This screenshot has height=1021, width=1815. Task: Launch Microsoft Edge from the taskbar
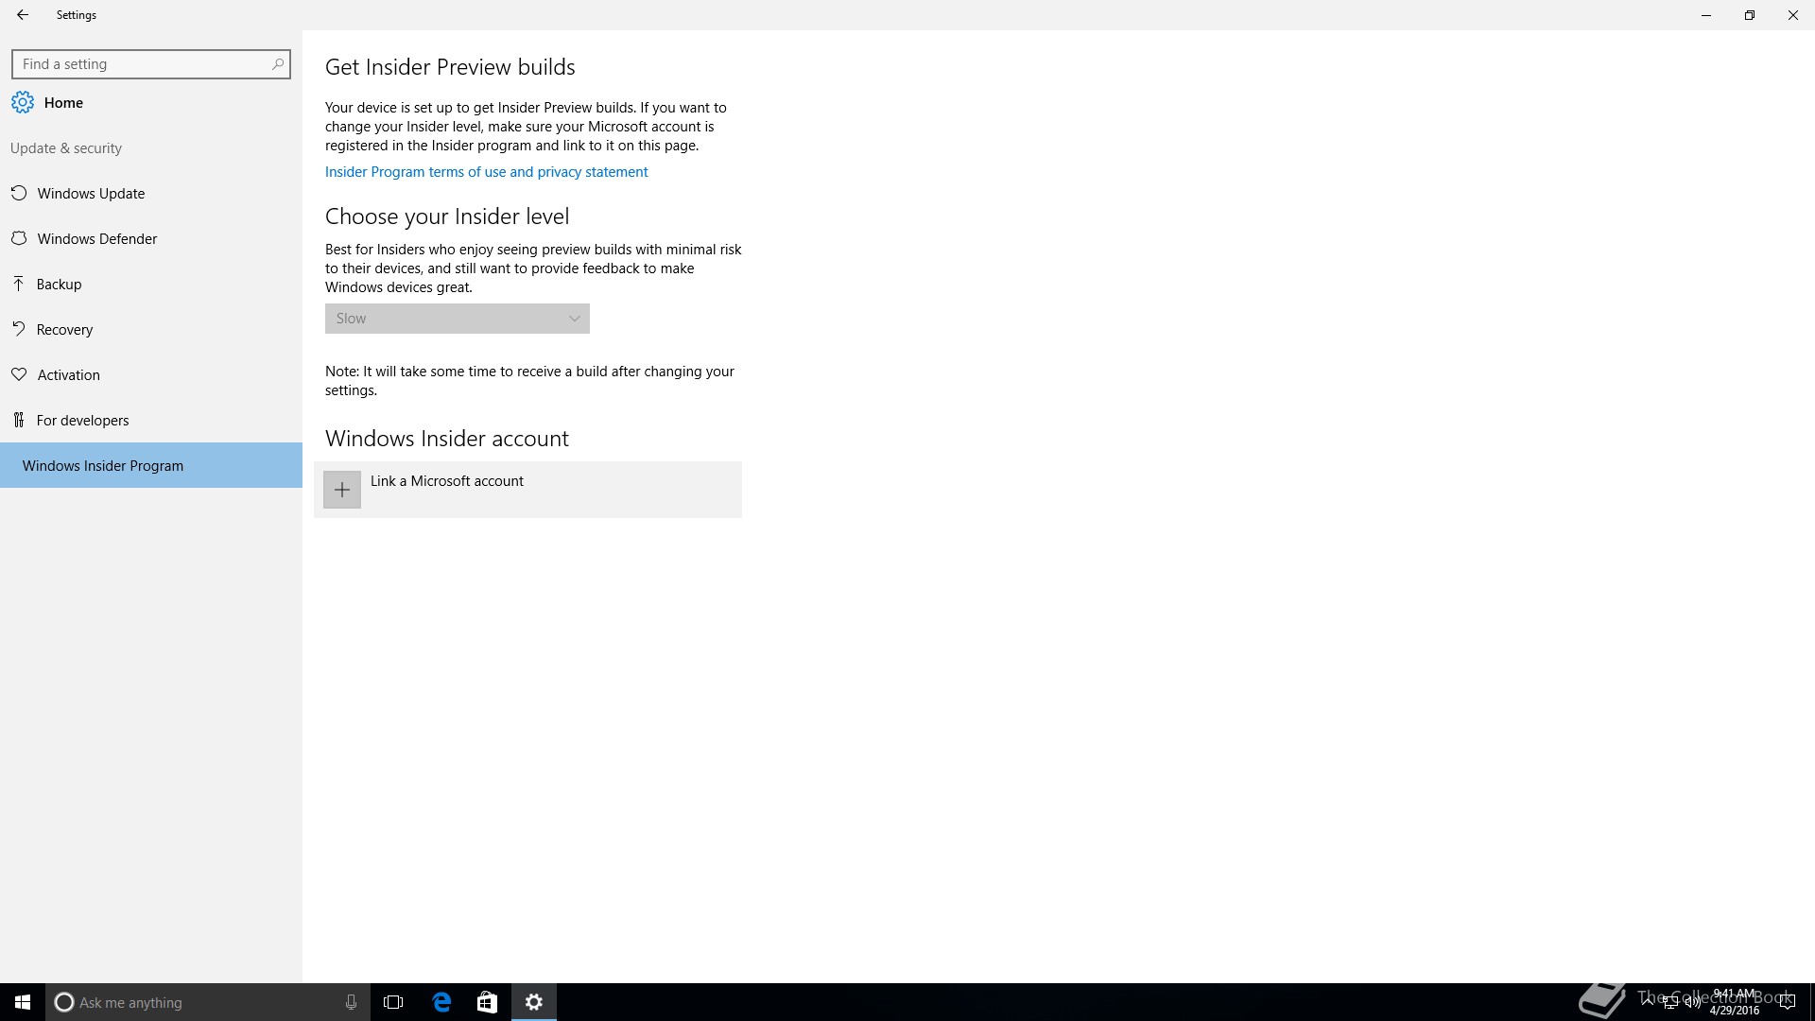pos(441,1002)
